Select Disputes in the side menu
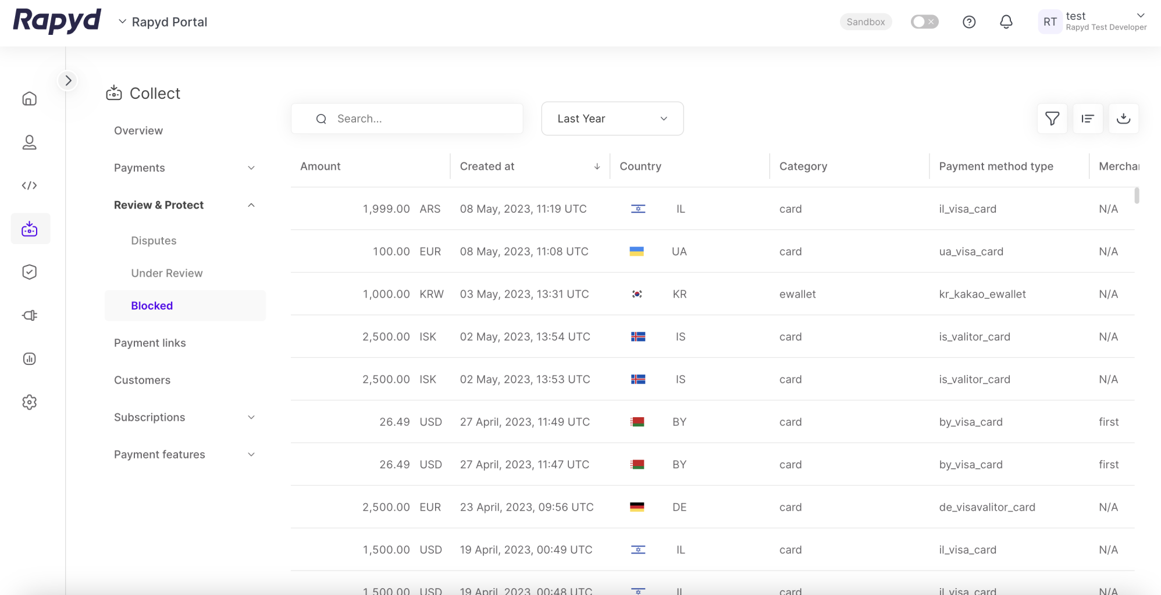 [x=154, y=241]
